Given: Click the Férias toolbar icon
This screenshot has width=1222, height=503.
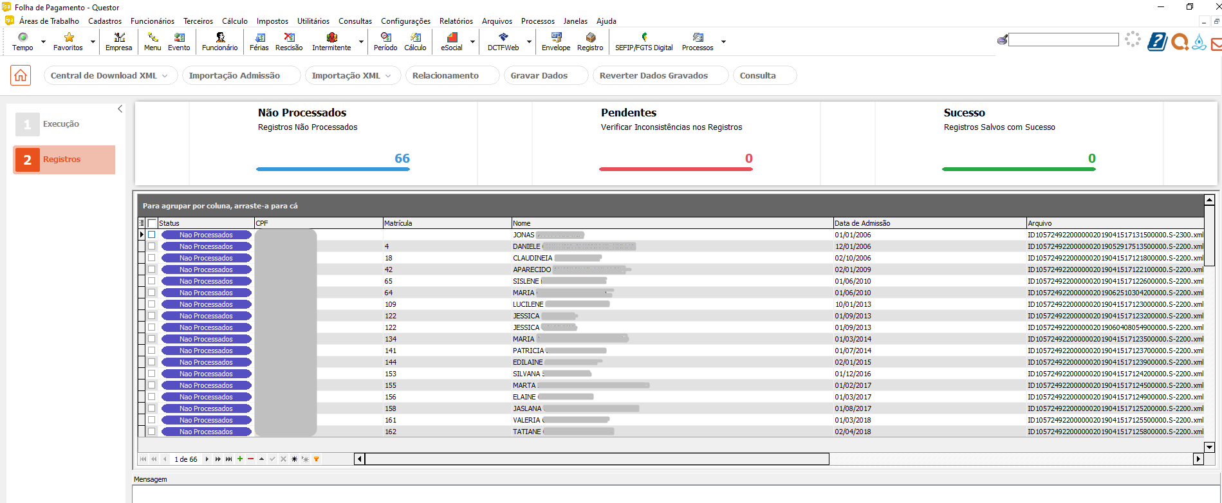Looking at the screenshot, I should coord(259,42).
